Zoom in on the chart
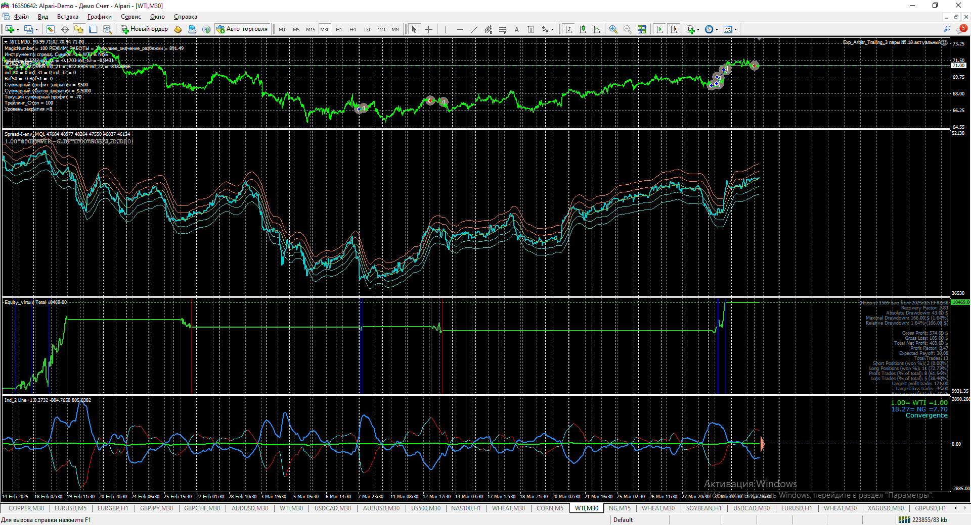This screenshot has width=971, height=525. 613,29
